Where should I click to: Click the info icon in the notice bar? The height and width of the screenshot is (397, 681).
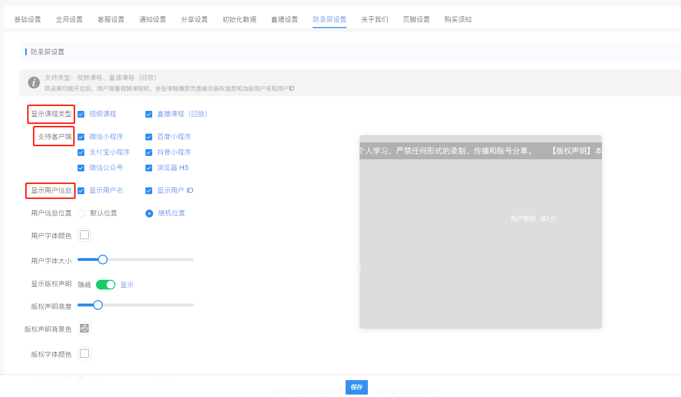click(x=34, y=82)
